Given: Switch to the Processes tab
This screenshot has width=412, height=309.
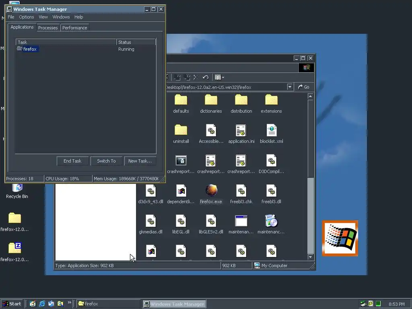Looking at the screenshot, I should pyautogui.click(x=48, y=28).
